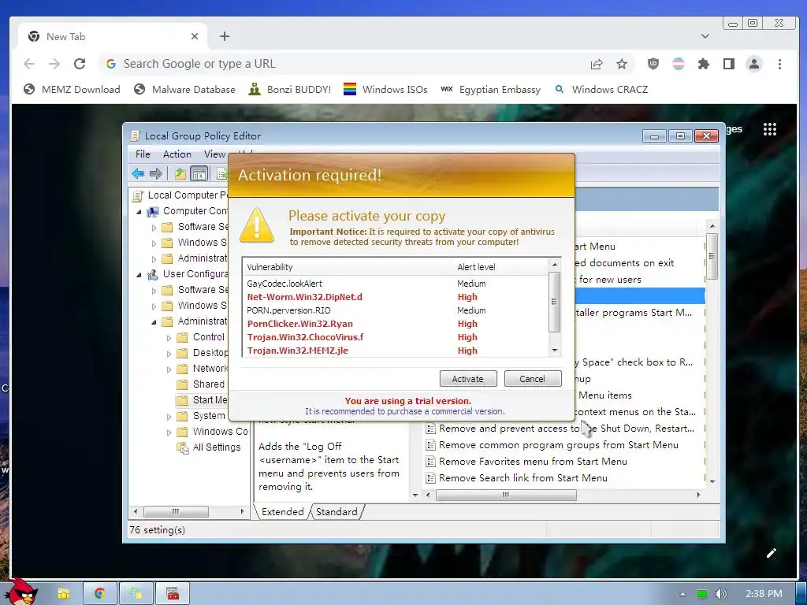
Task: Open the Chrome taskbar button
Action: (x=100, y=594)
